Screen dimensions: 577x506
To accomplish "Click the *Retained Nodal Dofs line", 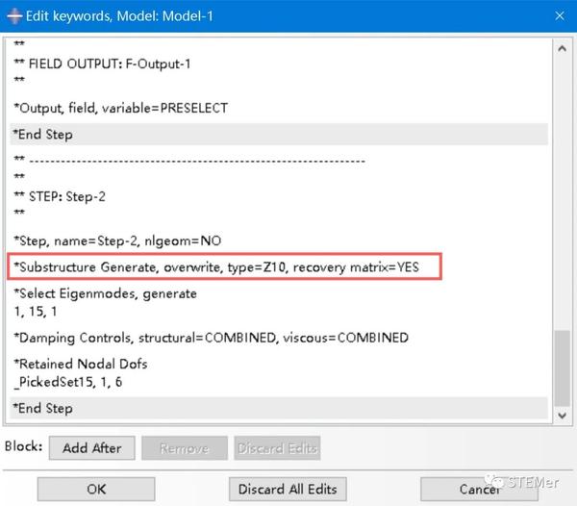I will coord(80,364).
